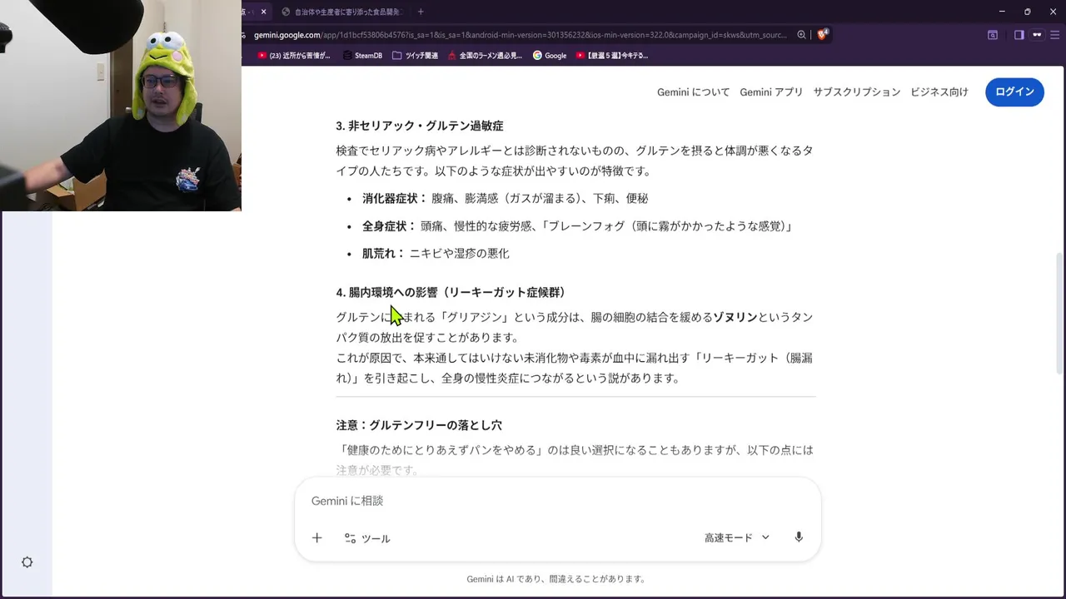The image size is (1066, 599).
Task: Switch to the 自治体や生産者に寄り添った食品開発 tab
Action: pos(341,12)
